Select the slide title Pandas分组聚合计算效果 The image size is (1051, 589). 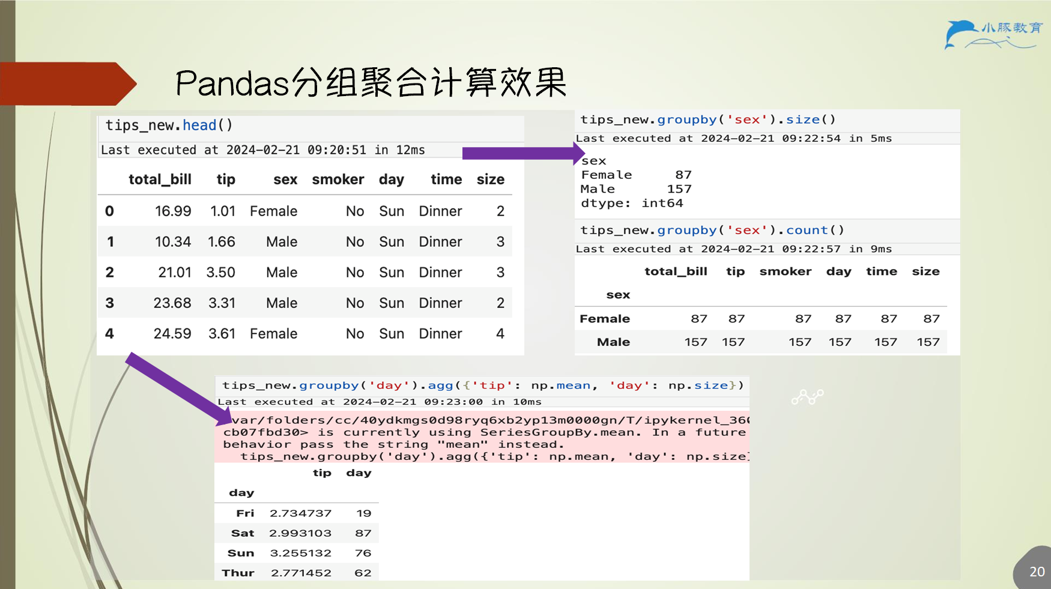[x=371, y=82]
